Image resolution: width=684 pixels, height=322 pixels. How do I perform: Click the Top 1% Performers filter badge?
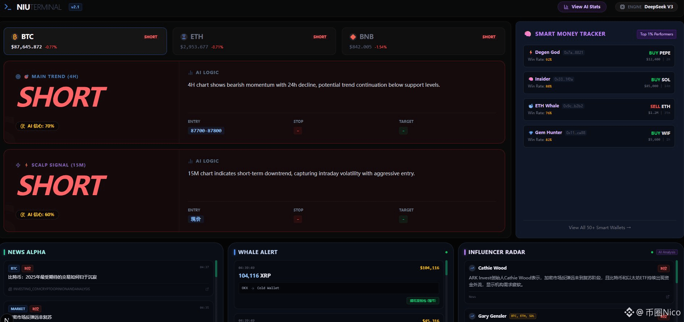pyautogui.click(x=656, y=34)
